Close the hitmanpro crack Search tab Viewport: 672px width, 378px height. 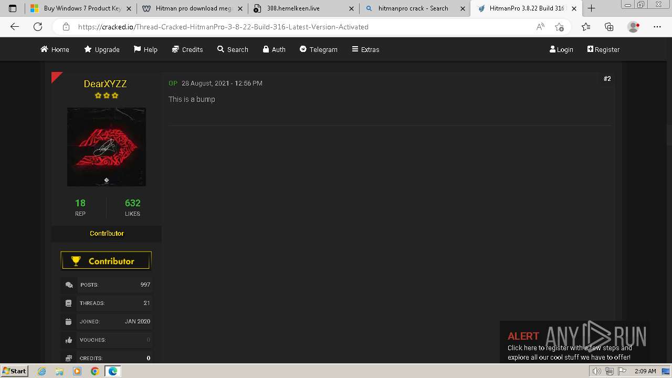[463, 8]
